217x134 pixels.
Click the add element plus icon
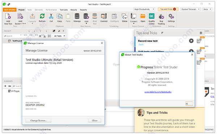tap(5, 86)
